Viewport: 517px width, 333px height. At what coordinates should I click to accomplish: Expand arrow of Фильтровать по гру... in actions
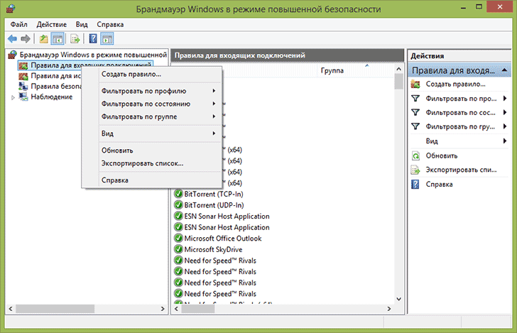tap(505, 126)
